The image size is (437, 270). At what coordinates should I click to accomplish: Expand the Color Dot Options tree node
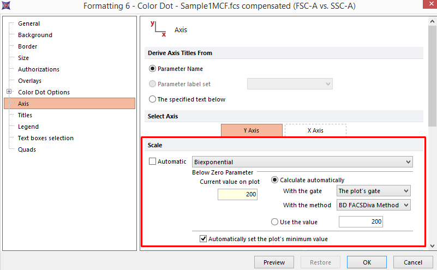tap(9, 92)
